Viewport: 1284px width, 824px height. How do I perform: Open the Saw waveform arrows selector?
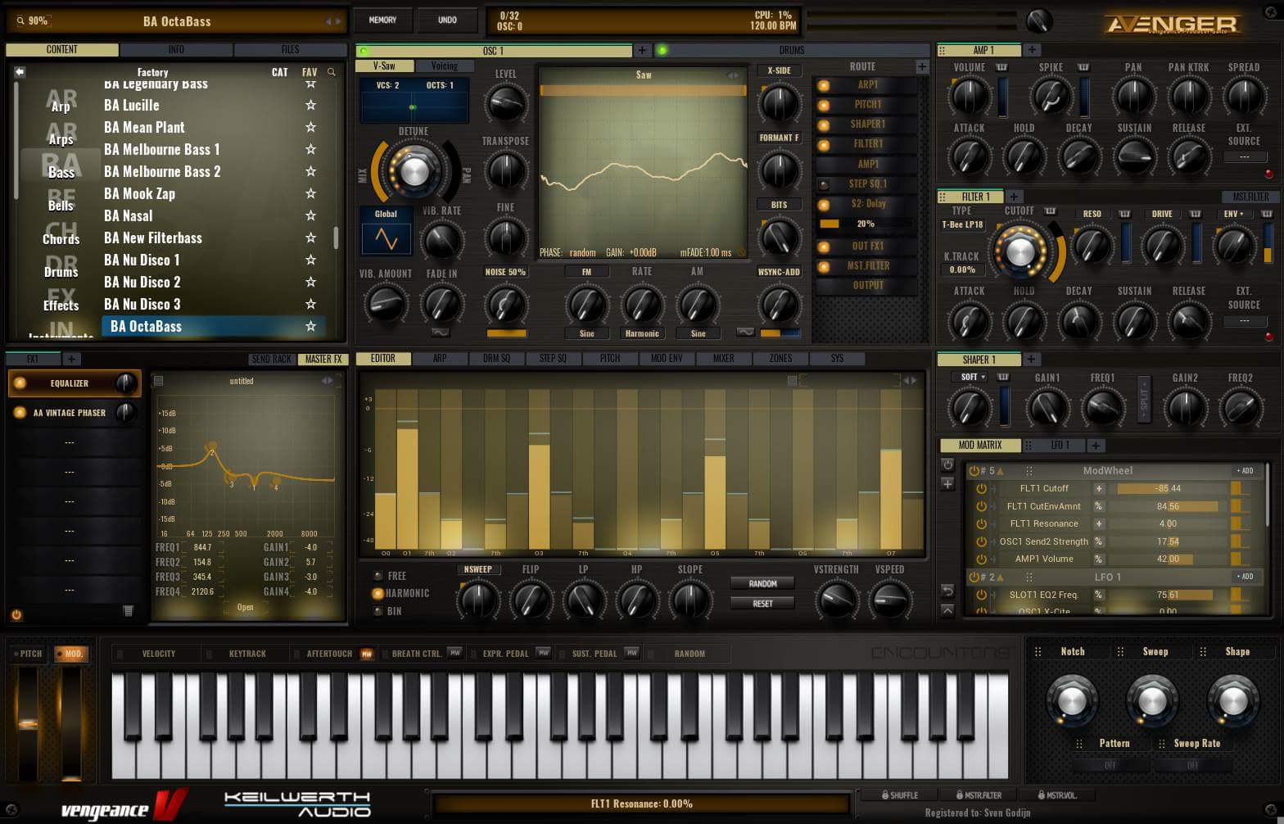(733, 75)
